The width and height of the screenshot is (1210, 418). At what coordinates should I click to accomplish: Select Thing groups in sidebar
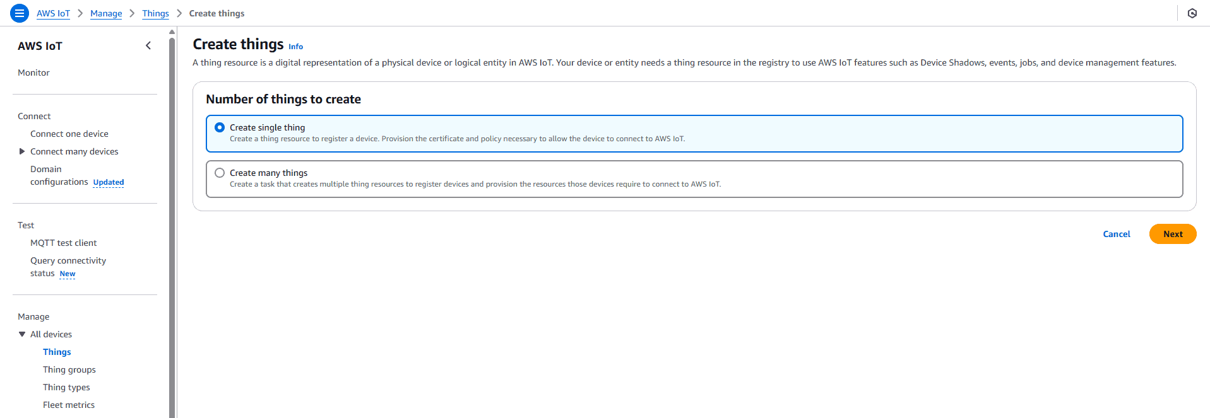click(x=69, y=369)
